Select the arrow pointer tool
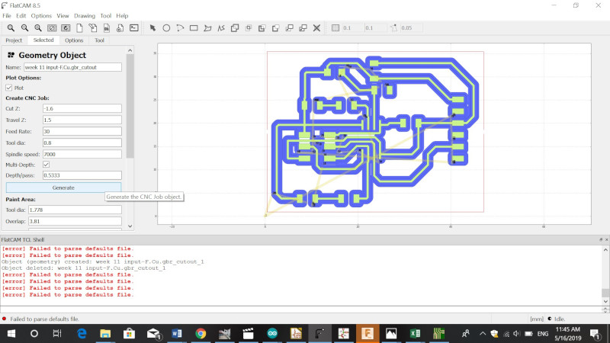 [x=152, y=28]
